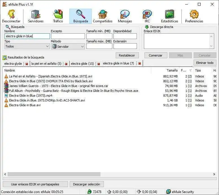Sort results by Nombre column header
Viewport: 219px width, 195px height.
(77, 70)
